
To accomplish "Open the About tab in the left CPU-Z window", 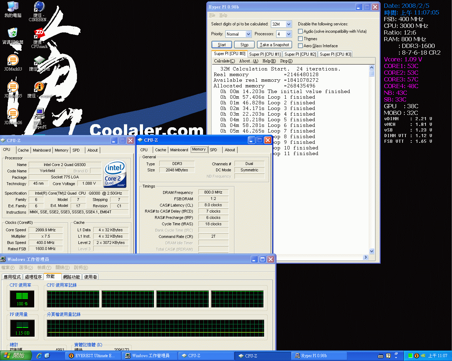I will coord(93,150).
